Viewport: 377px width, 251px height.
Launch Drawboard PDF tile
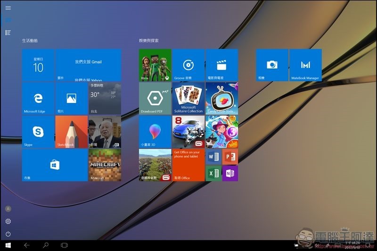(x=155, y=99)
